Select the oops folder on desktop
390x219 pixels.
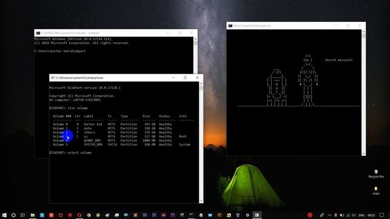[376, 190]
